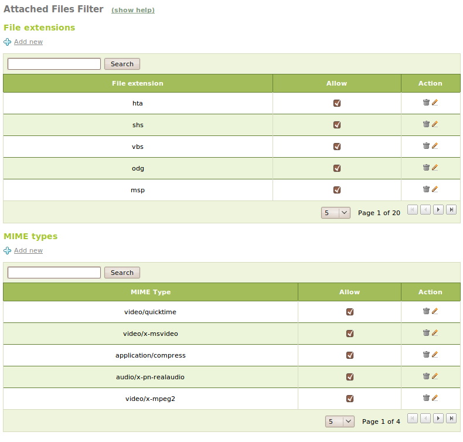Screen dimensions: 463x442
Task: Toggle Allow checkbox for video/x-mpeg2
Action: coord(350,399)
